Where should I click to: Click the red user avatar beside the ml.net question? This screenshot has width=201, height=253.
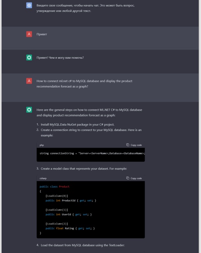pyautogui.click(x=29, y=81)
